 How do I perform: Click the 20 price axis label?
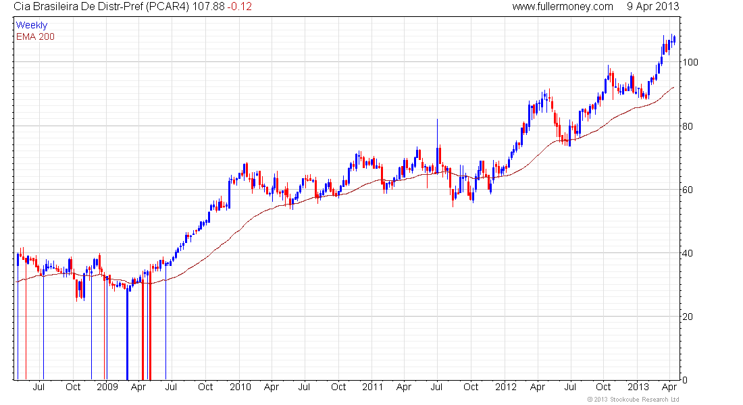pos(688,317)
